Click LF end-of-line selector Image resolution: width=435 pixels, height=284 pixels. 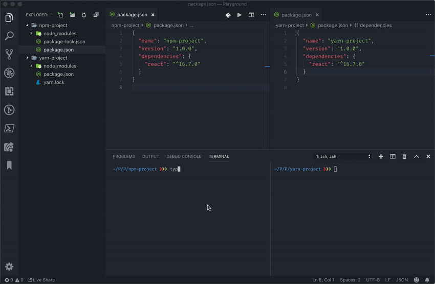coord(387,280)
